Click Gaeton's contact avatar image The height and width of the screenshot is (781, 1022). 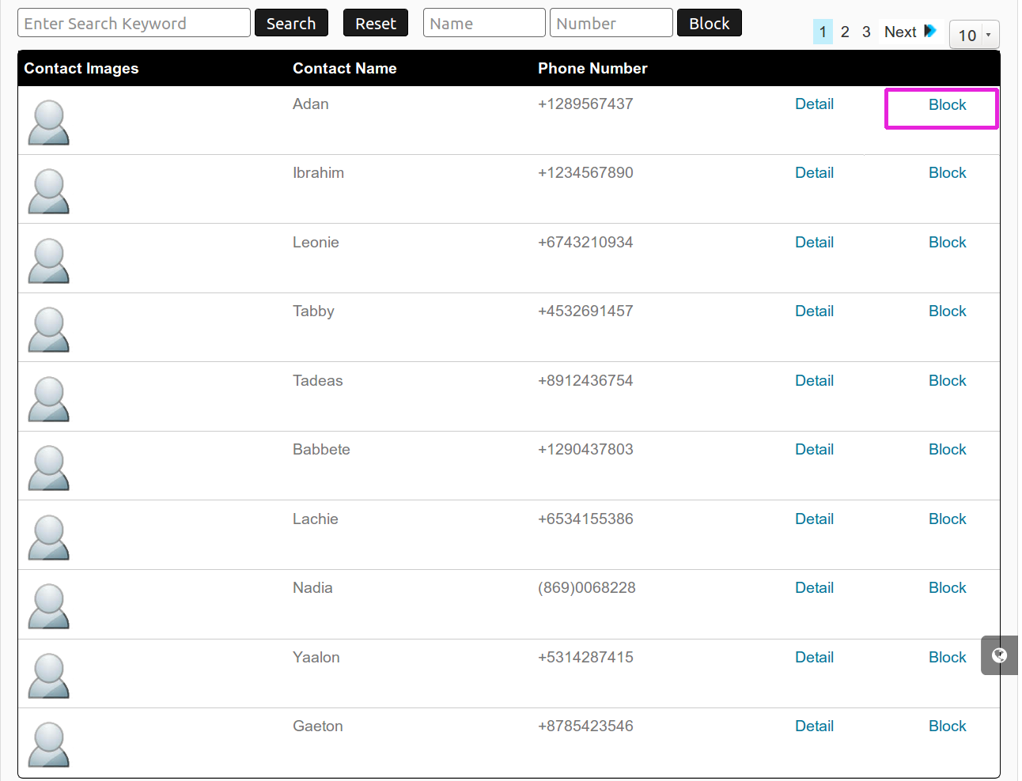pyautogui.click(x=49, y=745)
